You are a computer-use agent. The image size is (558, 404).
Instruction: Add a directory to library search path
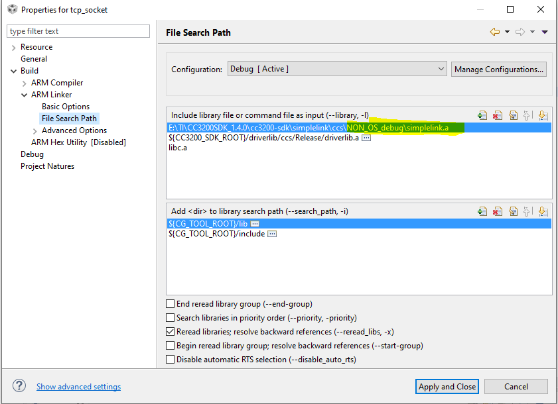pyautogui.click(x=482, y=211)
